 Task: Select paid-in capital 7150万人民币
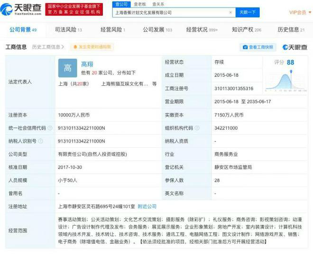click(229, 115)
